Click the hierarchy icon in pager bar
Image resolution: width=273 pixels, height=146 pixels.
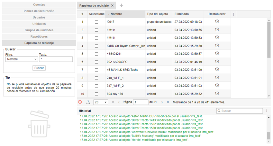[88, 102]
